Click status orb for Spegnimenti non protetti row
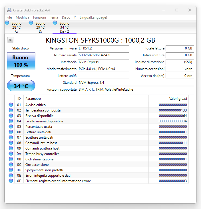Screen dimensions: 201x209 coord(11,170)
